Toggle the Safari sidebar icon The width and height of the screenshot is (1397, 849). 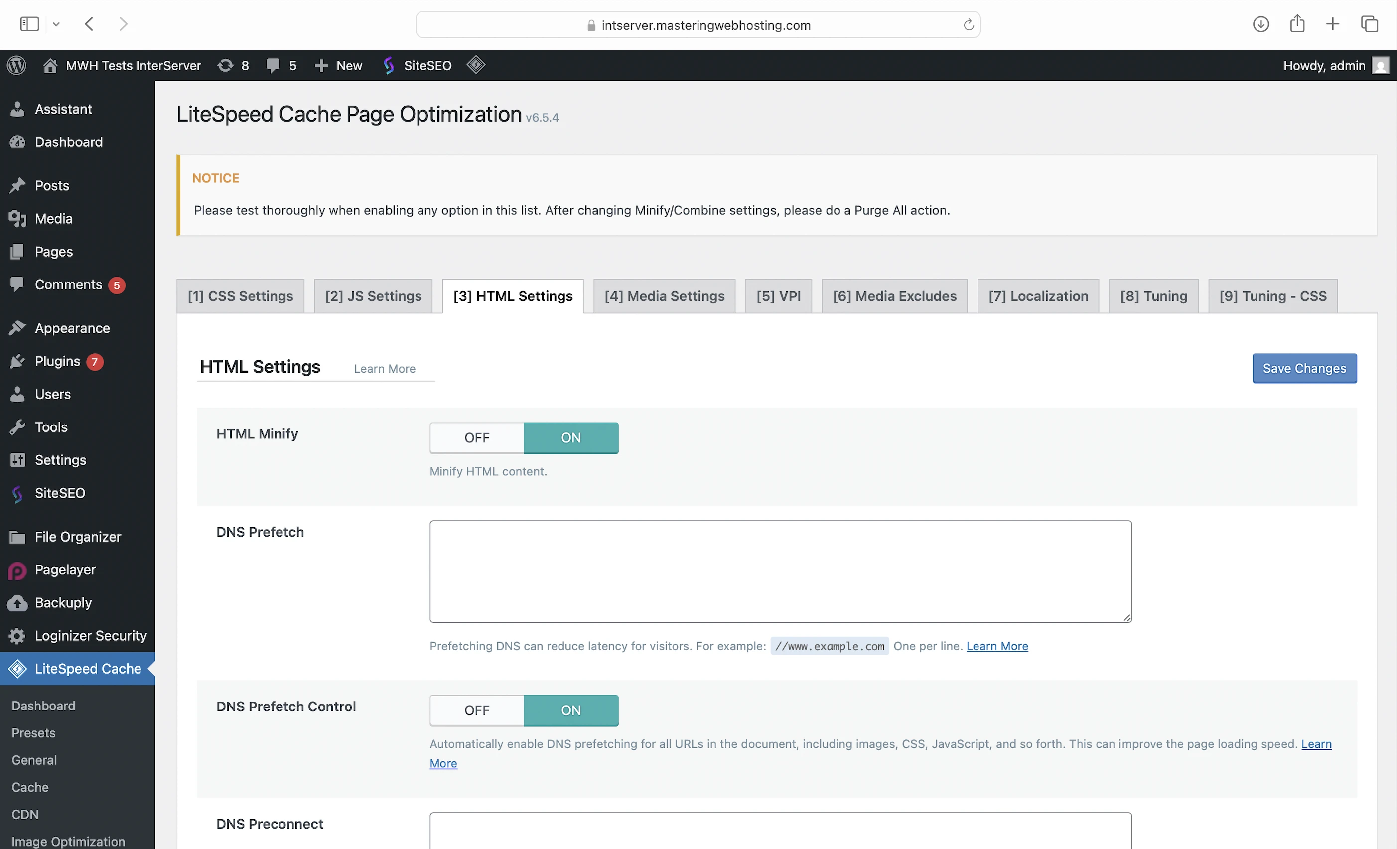29,24
